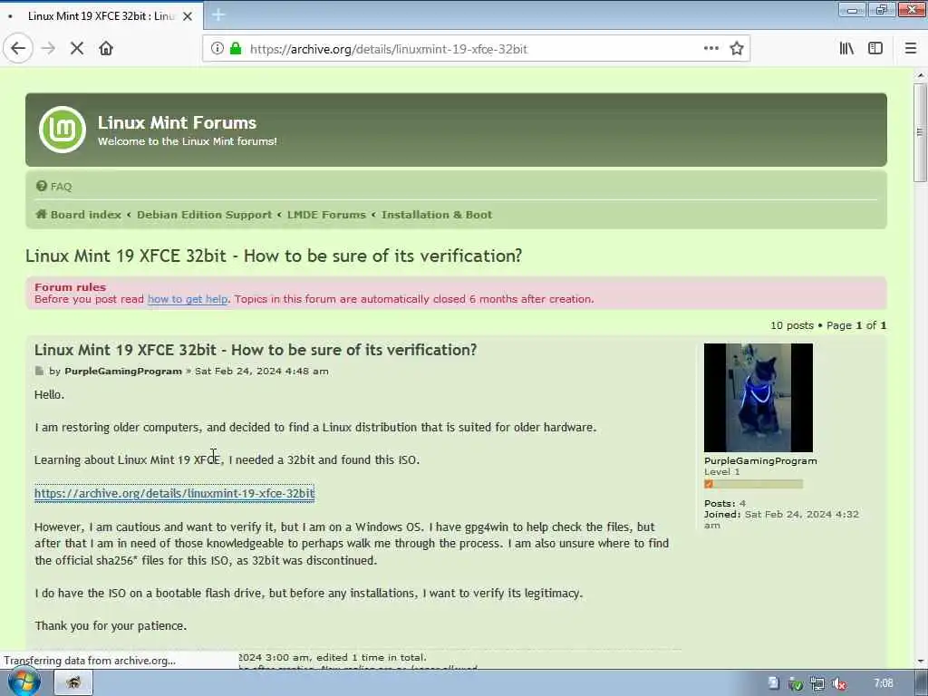Screen dimensions: 928x696
Task: Click the vertical scrollbar thumb
Action: [x=919, y=132]
